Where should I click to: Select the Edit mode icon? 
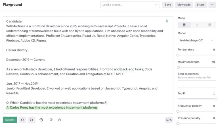tap(210, 25)
